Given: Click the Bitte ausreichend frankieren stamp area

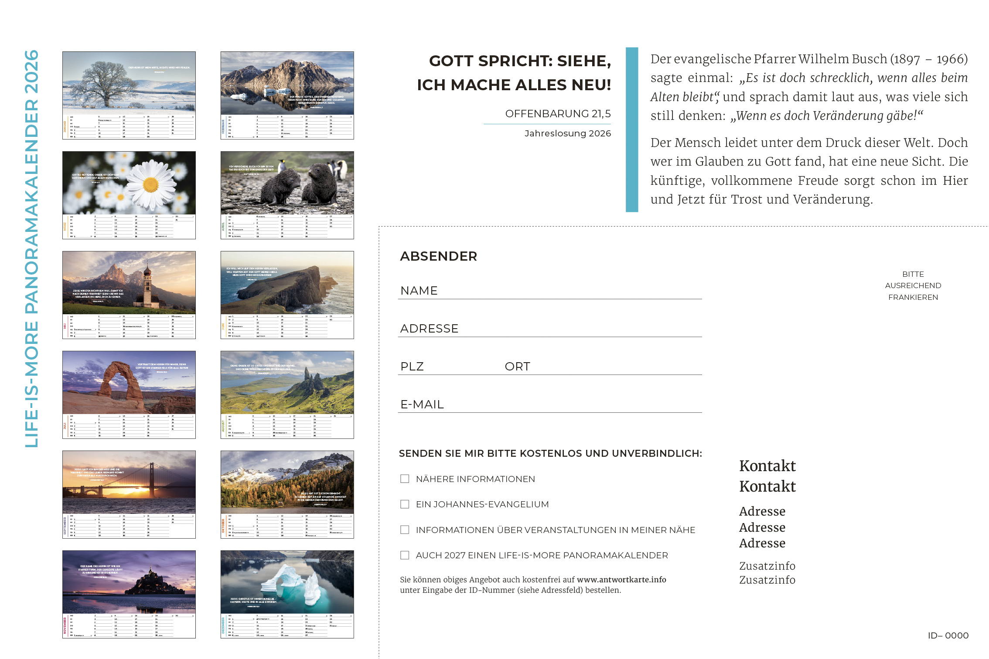Looking at the screenshot, I should (x=913, y=285).
